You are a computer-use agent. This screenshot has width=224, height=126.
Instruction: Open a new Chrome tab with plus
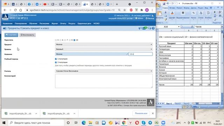[x=117, y=4]
